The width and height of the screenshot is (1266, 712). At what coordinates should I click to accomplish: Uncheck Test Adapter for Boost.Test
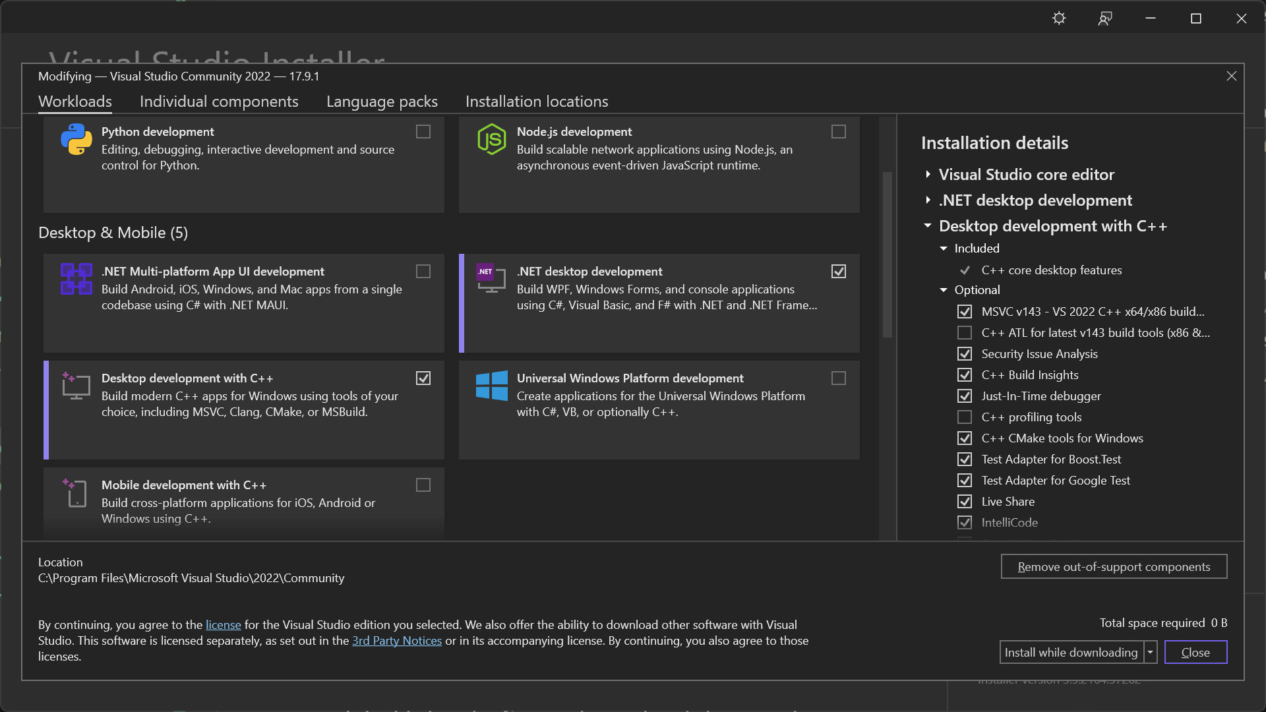965,460
